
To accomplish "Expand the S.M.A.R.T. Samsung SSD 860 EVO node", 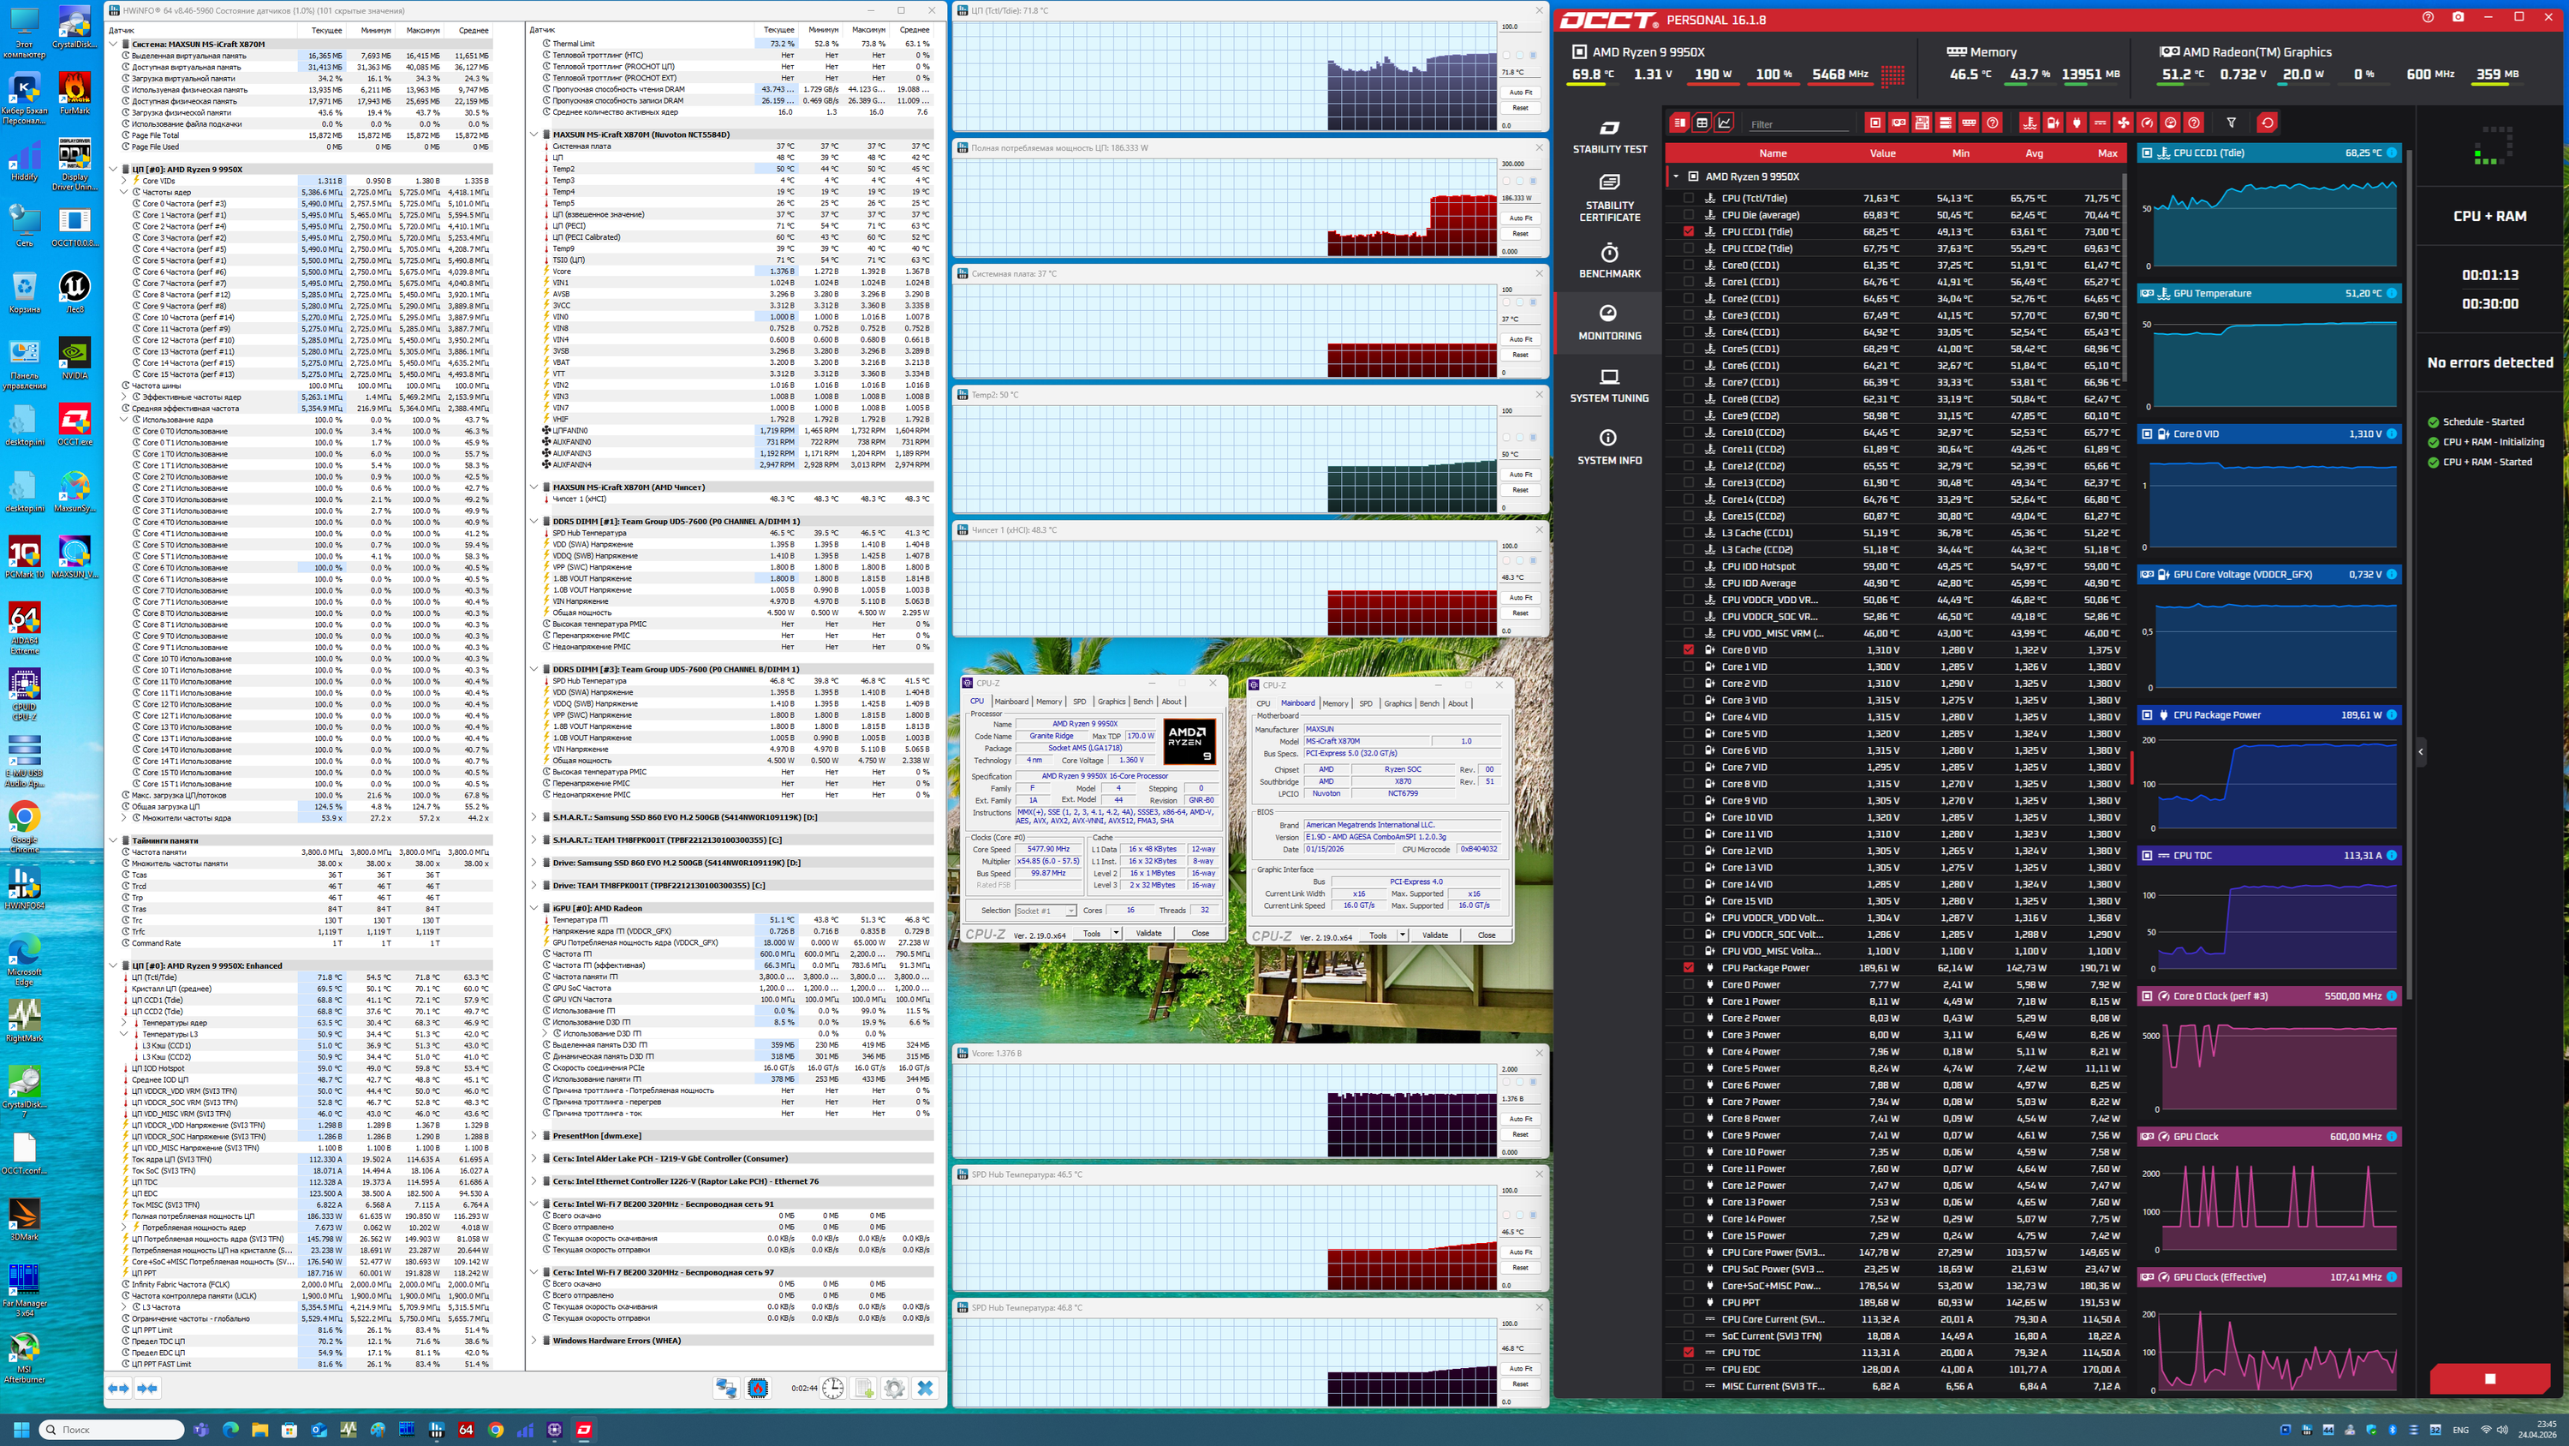I will [534, 817].
